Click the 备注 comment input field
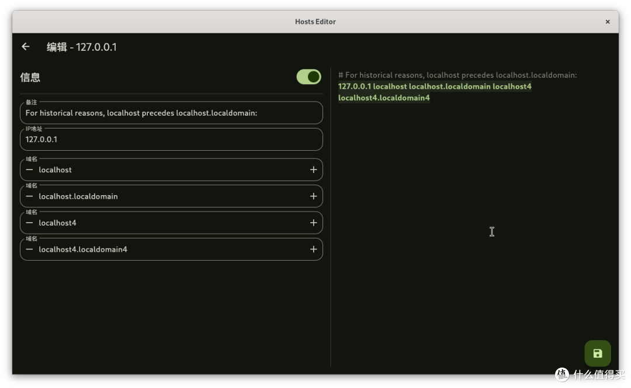The width and height of the screenshot is (631, 388). click(171, 113)
